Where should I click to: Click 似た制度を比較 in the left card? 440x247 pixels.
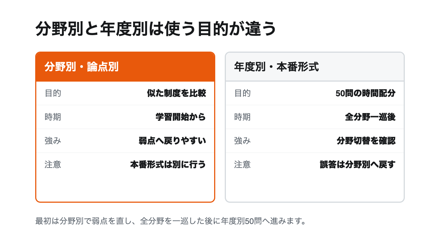pyautogui.click(x=176, y=93)
